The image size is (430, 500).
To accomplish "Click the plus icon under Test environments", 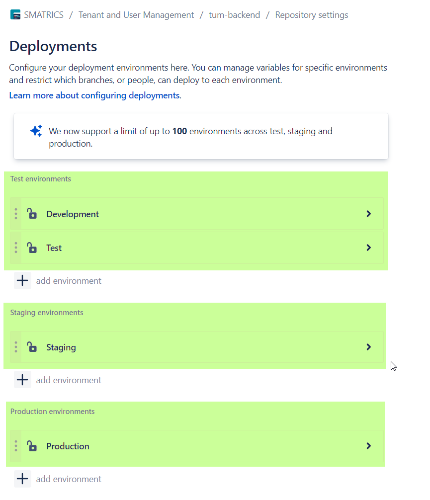I will (x=22, y=281).
